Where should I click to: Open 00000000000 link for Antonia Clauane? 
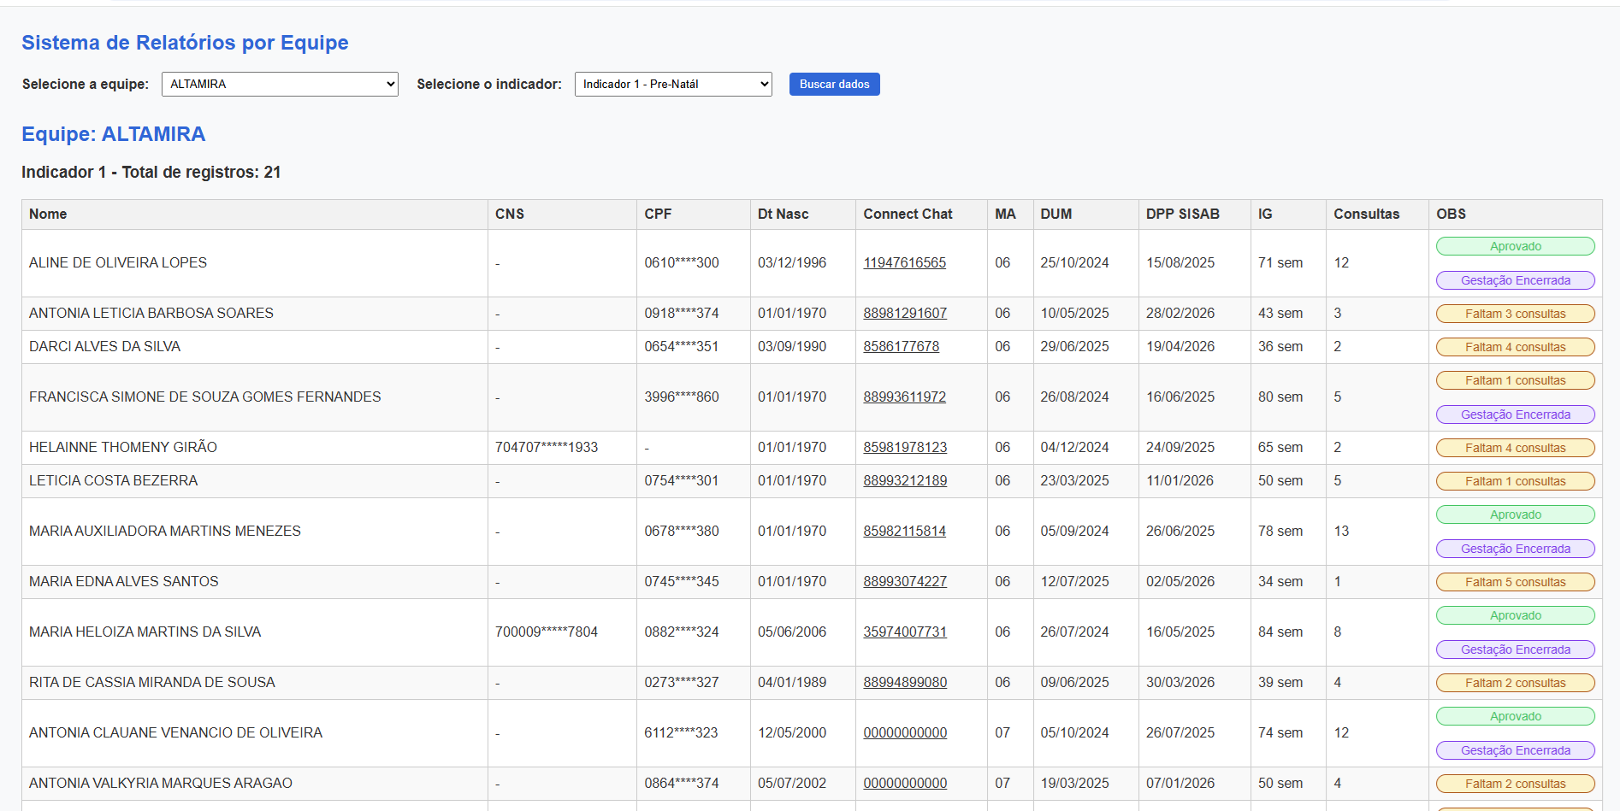coord(905,732)
